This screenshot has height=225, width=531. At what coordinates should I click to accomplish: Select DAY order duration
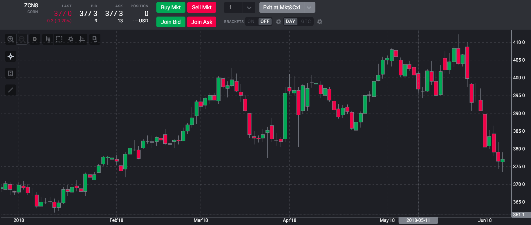point(290,21)
